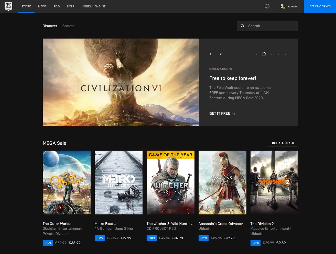Image resolution: width=336 pixels, height=254 pixels.
Task: Open the language globe icon
Action: pyautogui.click(x=267, y=6)
